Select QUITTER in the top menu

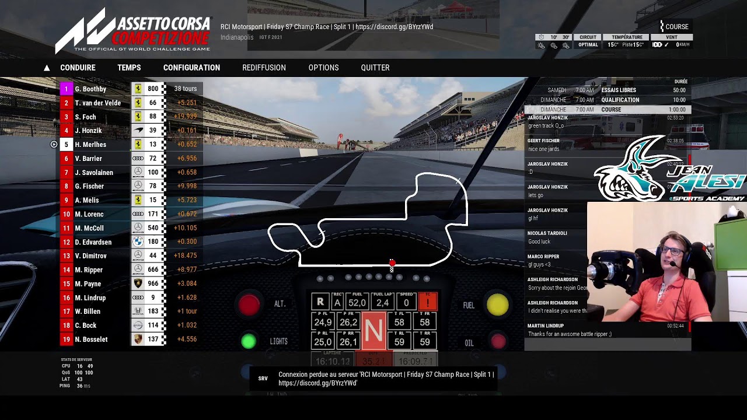point(375,68)
